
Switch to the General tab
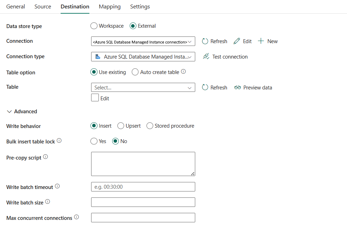tap(15, 7)
